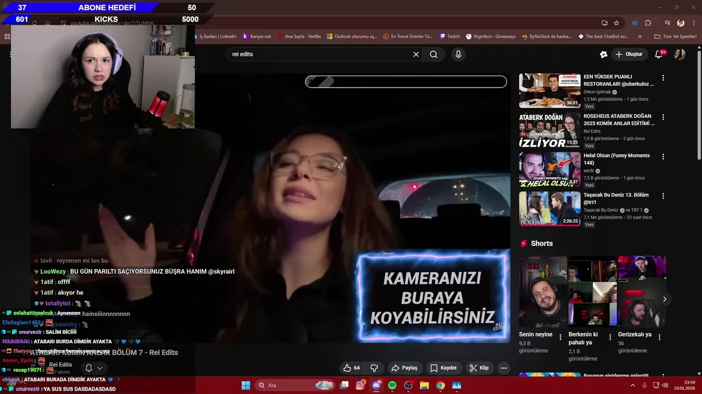Open The best ChatBot bookmark
Image resolution: width=702 pixels, height=394 pixels.
coord(603,37)
